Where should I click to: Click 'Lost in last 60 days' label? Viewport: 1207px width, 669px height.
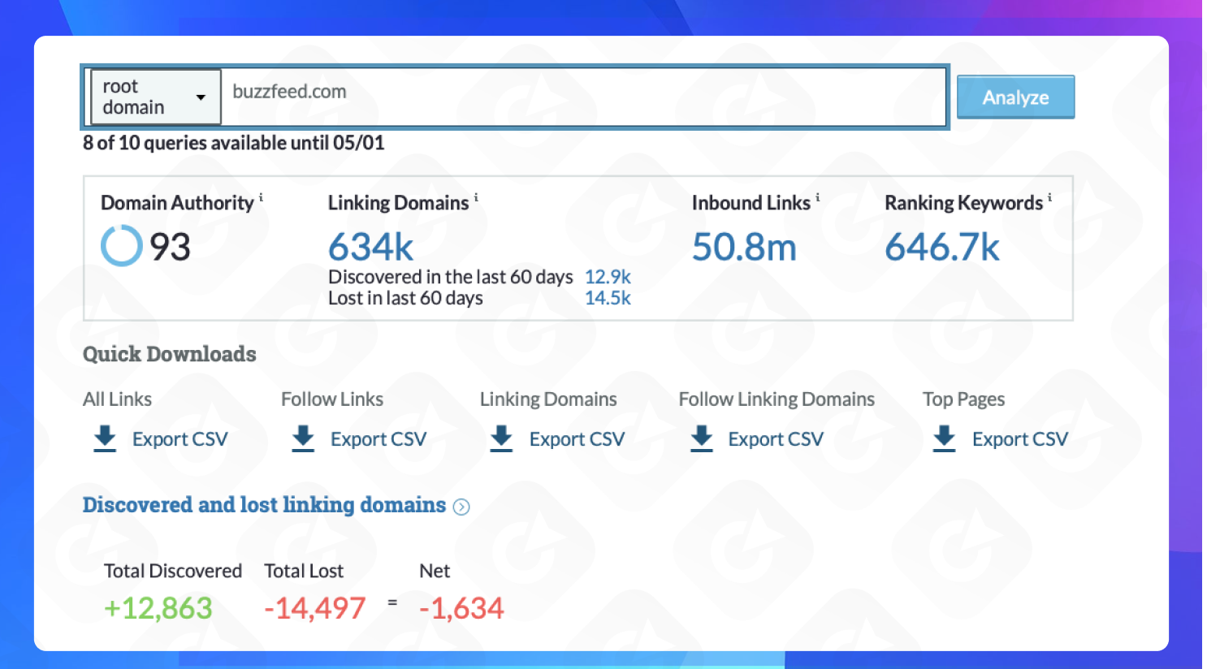[405, 298]
